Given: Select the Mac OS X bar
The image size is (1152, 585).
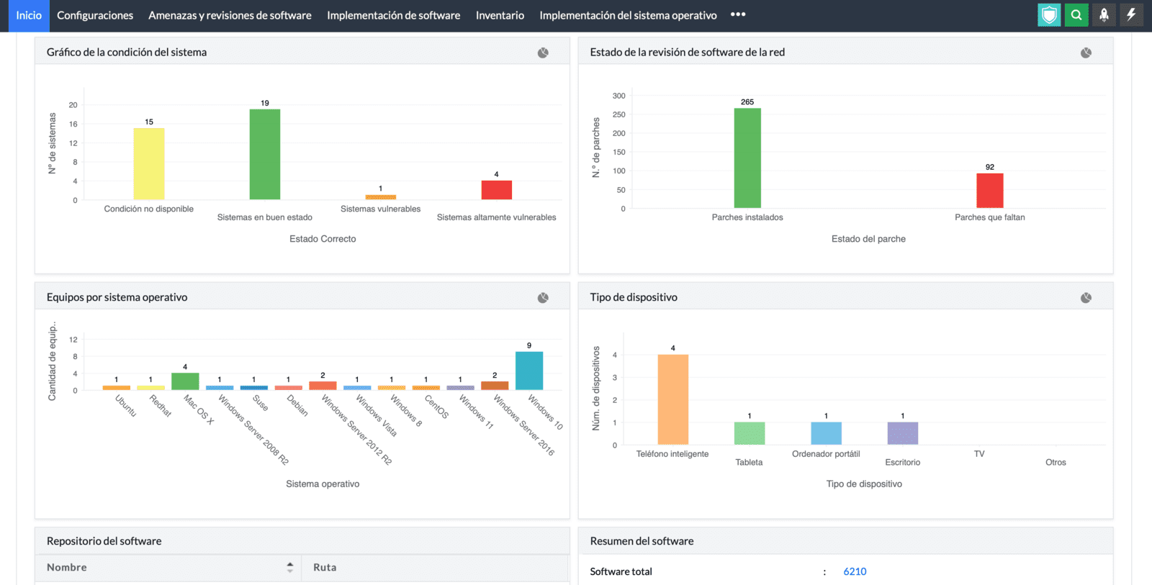Looking at the screenshot, I should (x=185, y=381).
